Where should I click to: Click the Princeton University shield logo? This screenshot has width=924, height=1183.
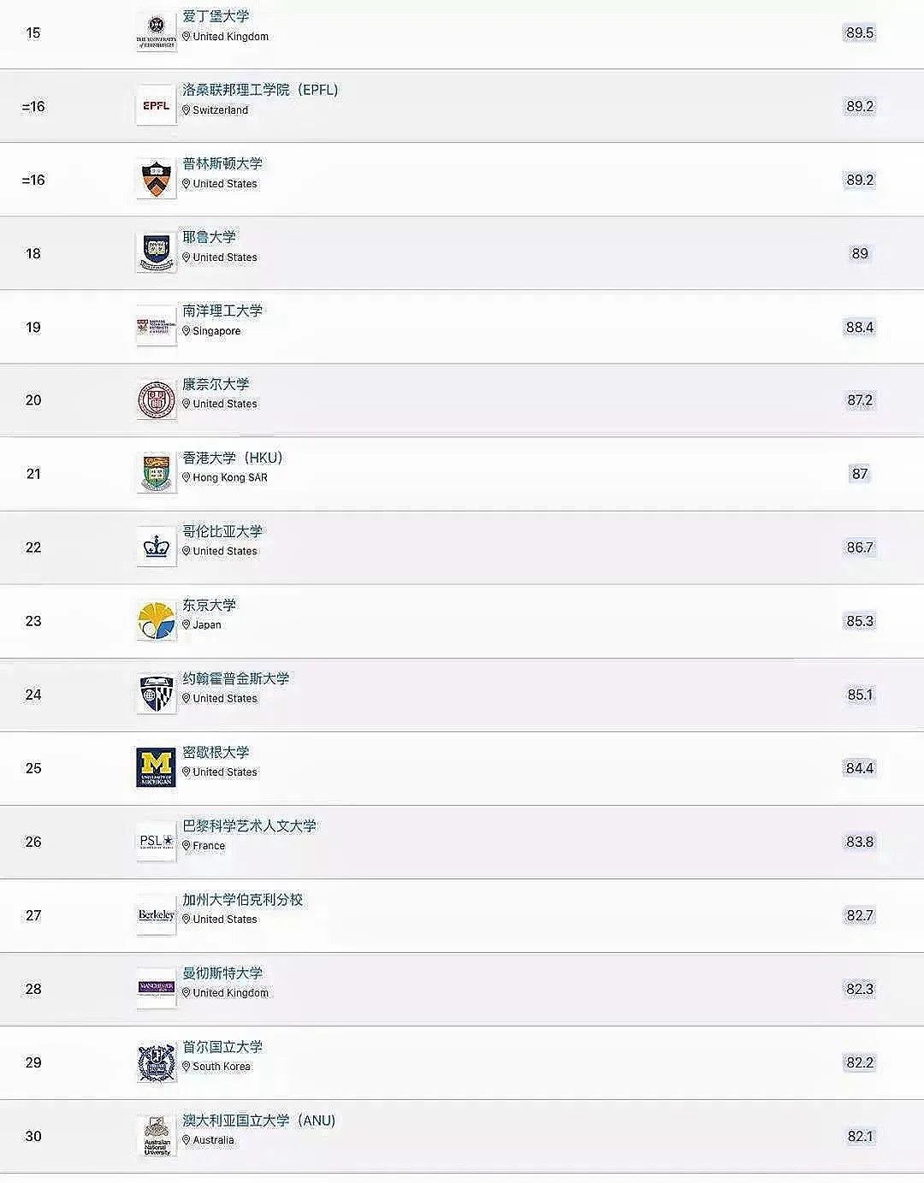pos(156,180)
